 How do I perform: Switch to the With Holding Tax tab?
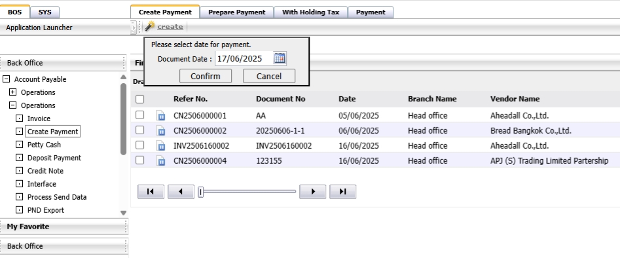pyautogui.click(x=310, y=12)
